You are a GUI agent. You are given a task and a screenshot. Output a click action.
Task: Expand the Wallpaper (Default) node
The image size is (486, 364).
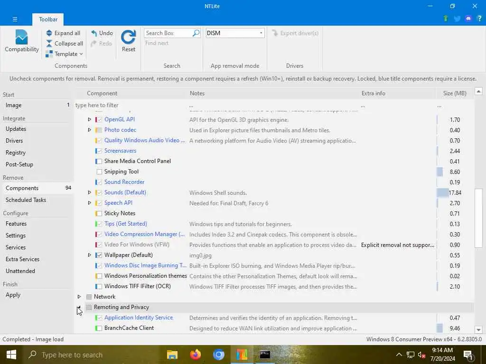pyautogui.click(x=89, y=255)
